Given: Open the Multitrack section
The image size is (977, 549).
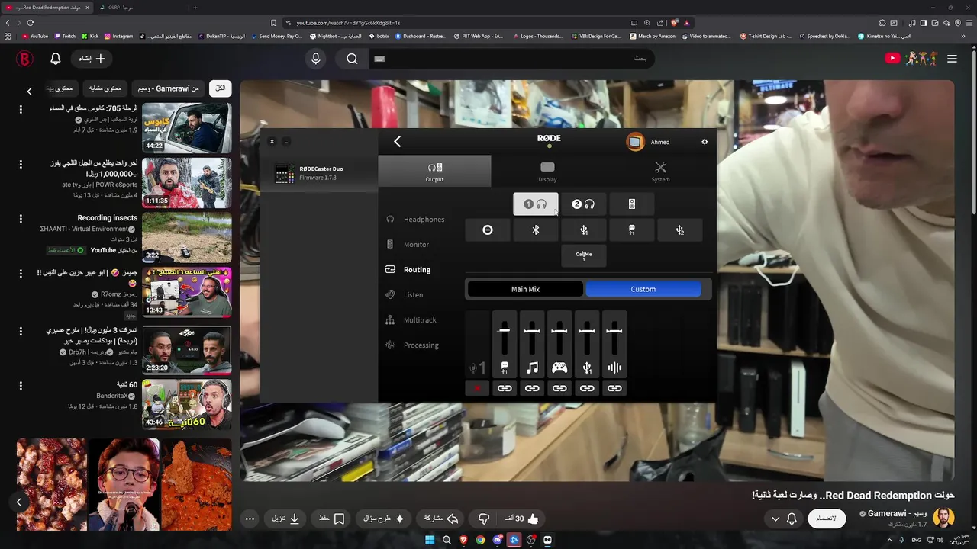Looking at the screenshot, I should (x=411, y=320).
